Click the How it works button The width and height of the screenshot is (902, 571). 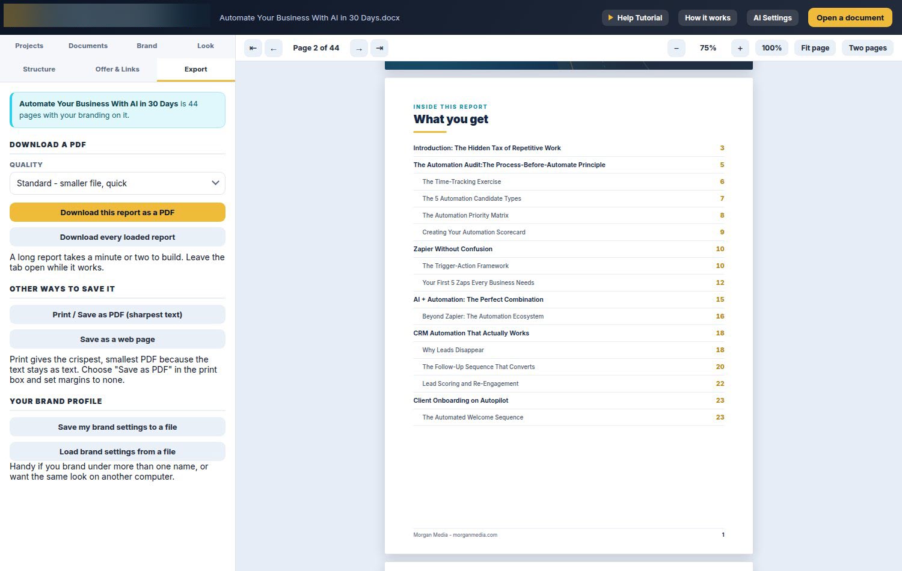click(708, 18)
